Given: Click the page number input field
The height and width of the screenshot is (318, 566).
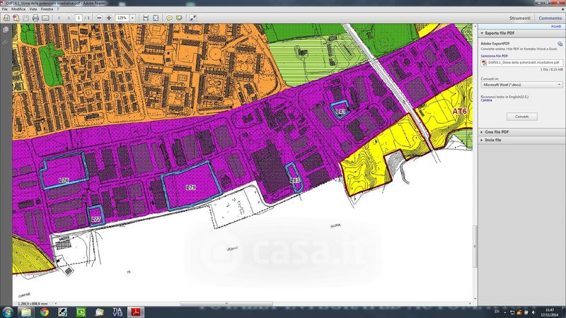Looking at the screenshot, I should point(79,17).
